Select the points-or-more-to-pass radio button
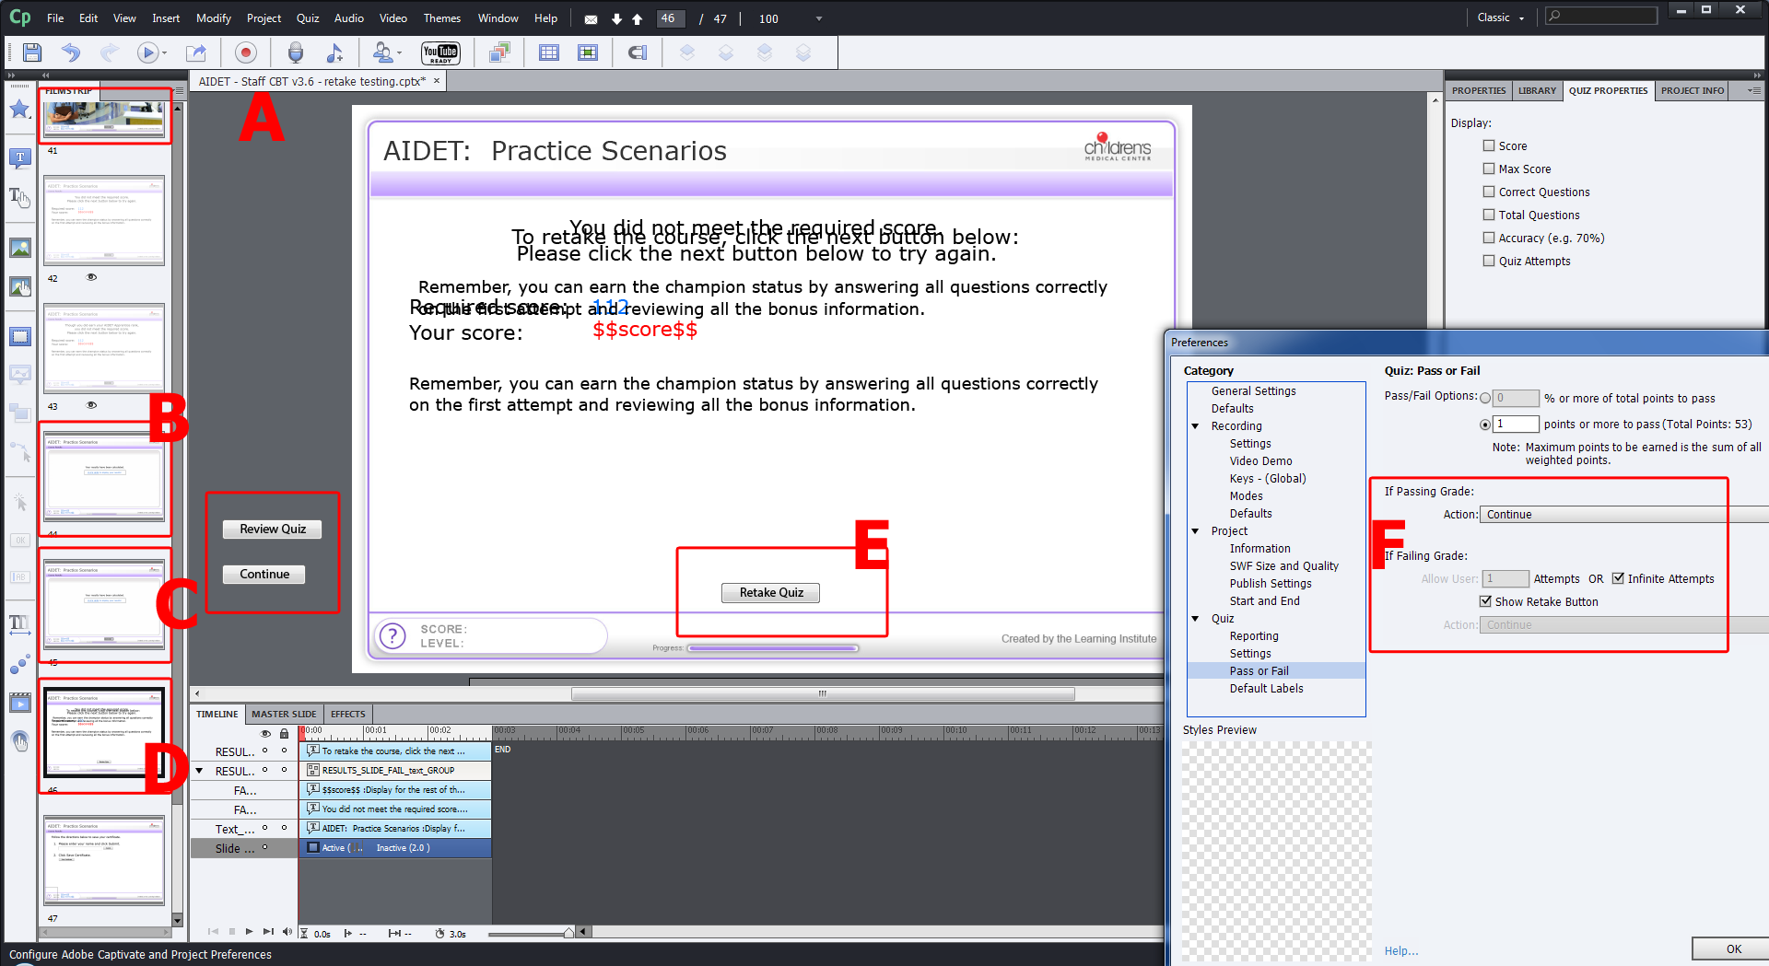 [1485, 425]
